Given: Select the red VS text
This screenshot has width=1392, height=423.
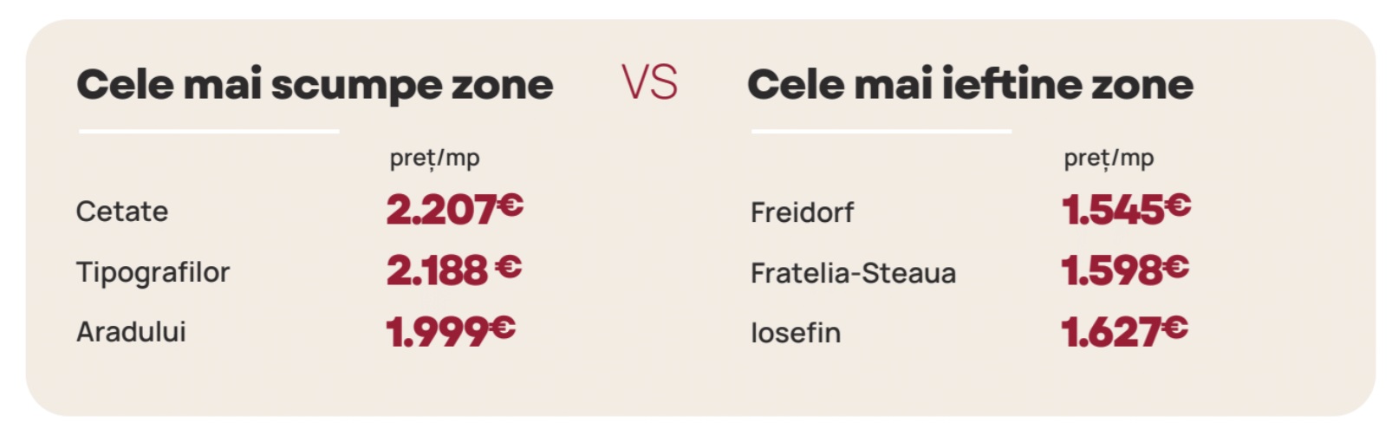Looking at the screenshot, I should tap(649, 83).
